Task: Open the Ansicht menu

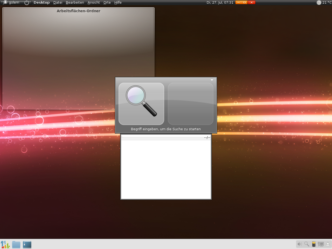Action: [93, 3]
